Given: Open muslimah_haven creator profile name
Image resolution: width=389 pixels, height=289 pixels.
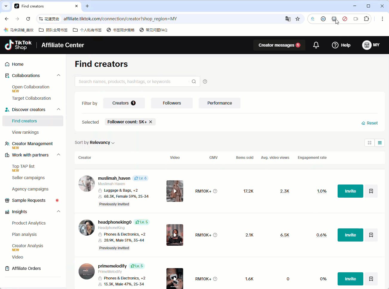Looking at the screenshot, I should (114, 178).
